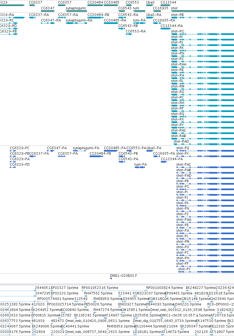Screen dimensions: 234x336
Task: Open the Uba3-RA transcript
Action: (154, 15)
